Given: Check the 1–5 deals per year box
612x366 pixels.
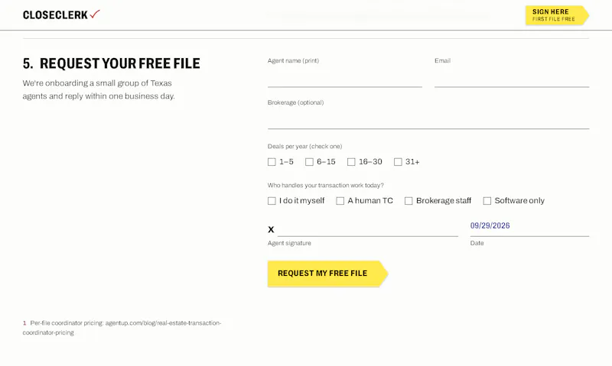Looking at the screenshot, I should pyautogui.click(x=272, y=162).
